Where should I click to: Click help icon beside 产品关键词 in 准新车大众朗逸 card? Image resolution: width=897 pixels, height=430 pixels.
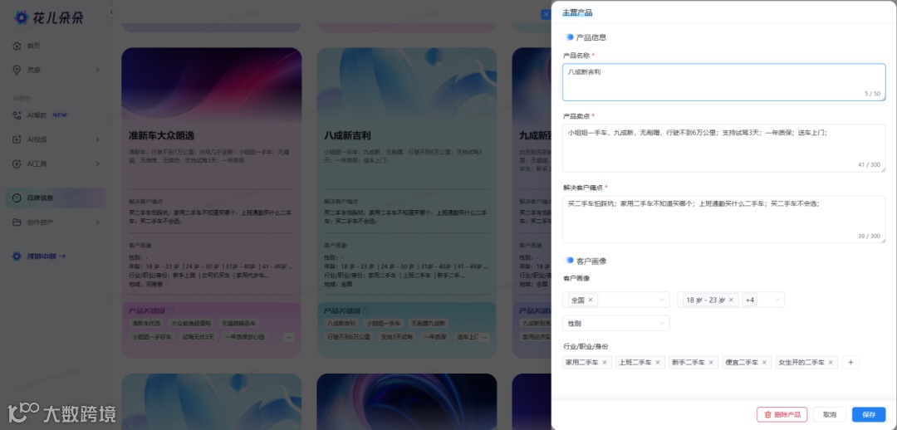pyautogui.click(x=170, y=311)
